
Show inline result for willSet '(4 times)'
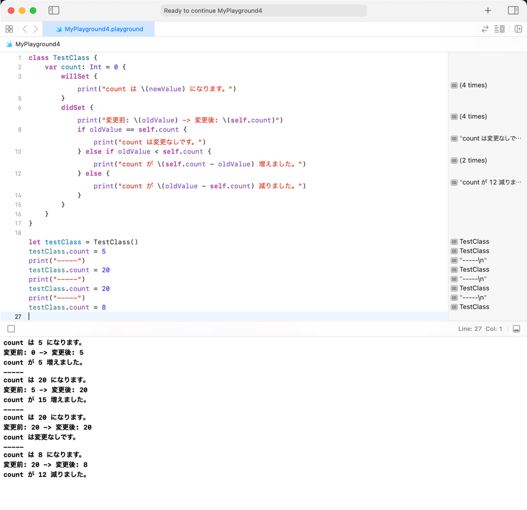coord(454,86)
